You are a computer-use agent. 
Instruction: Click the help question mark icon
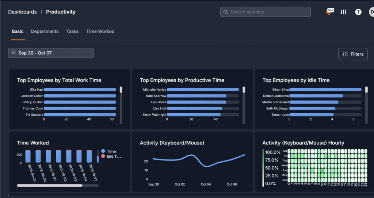coord(358,12)
